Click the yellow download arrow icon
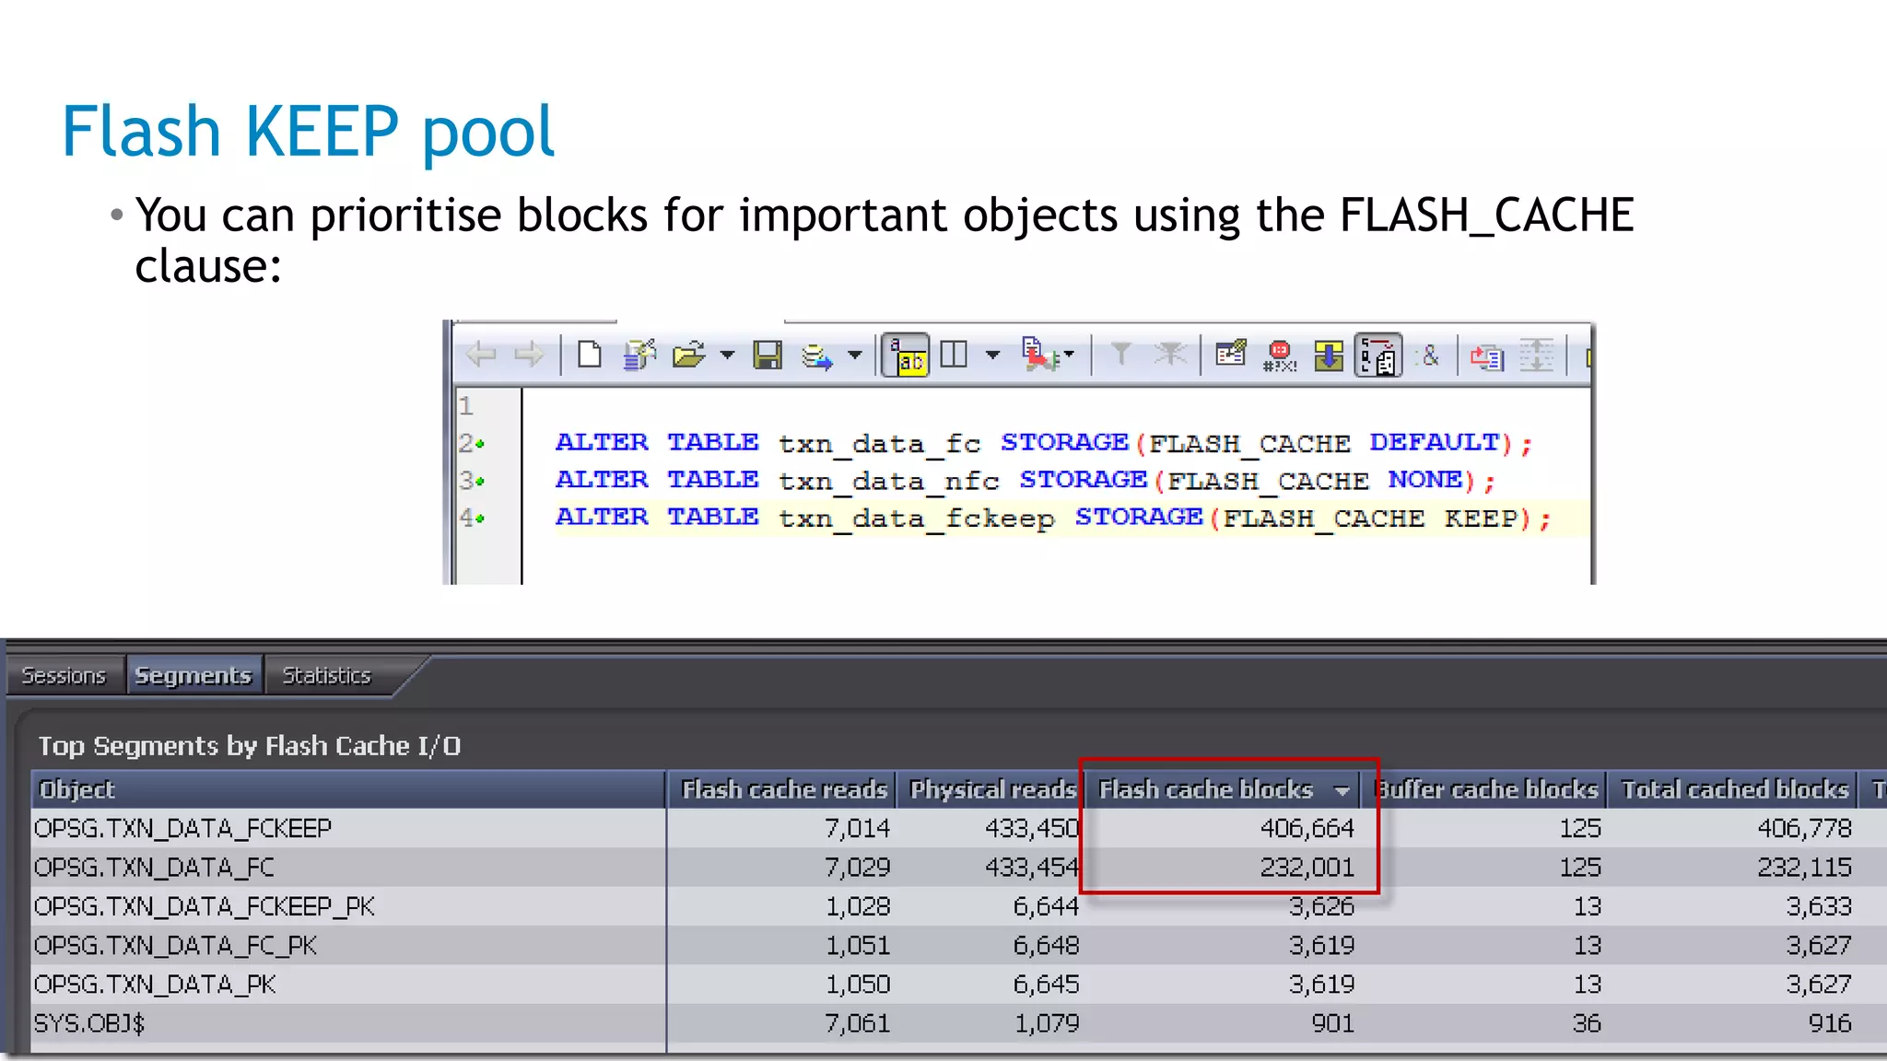 (1328, 356)
